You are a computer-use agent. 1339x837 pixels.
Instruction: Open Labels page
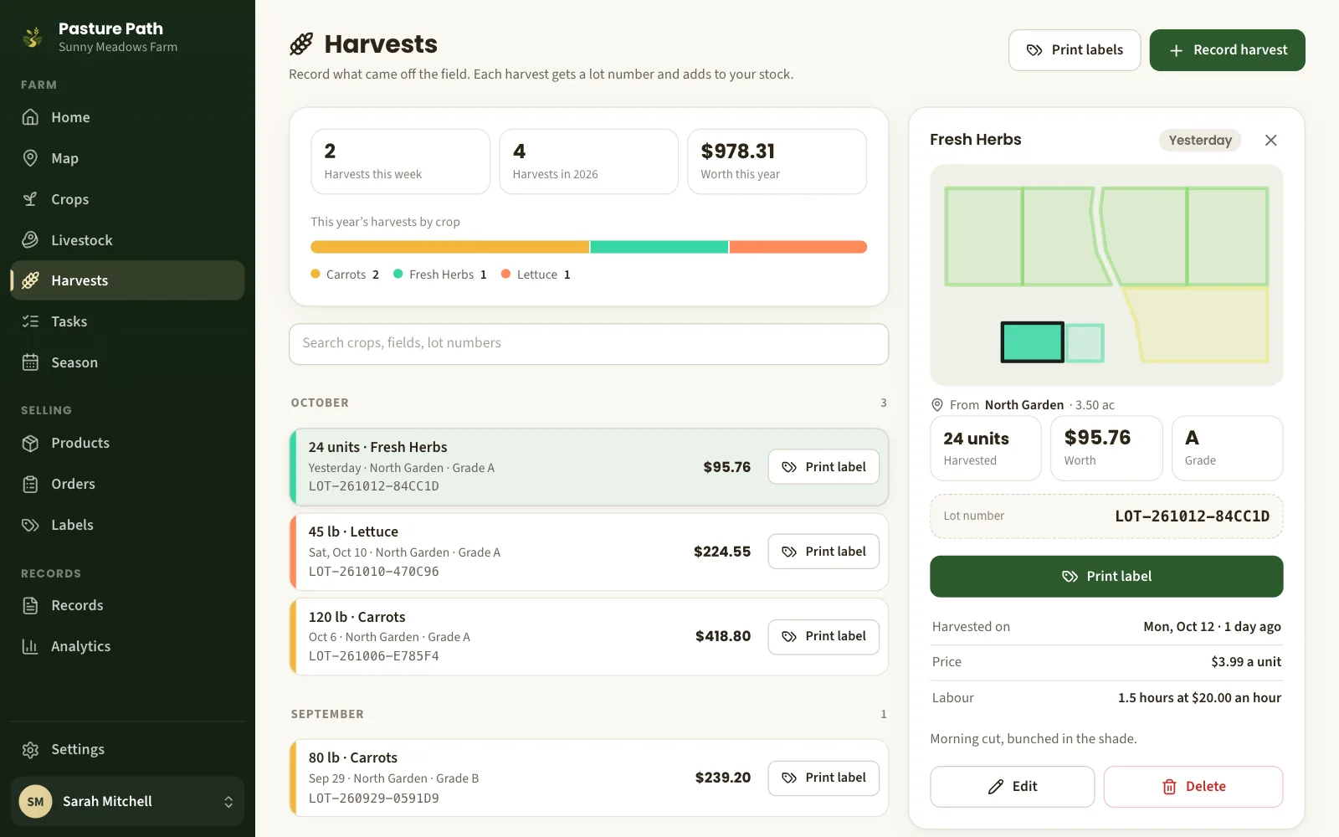click(x=127, y=525)
